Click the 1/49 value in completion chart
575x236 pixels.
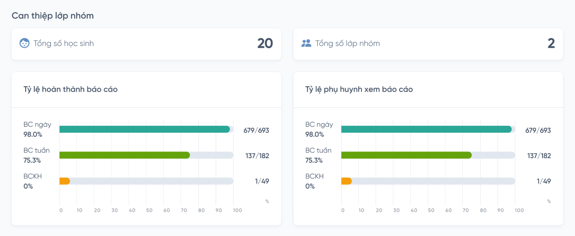(262, 181)
